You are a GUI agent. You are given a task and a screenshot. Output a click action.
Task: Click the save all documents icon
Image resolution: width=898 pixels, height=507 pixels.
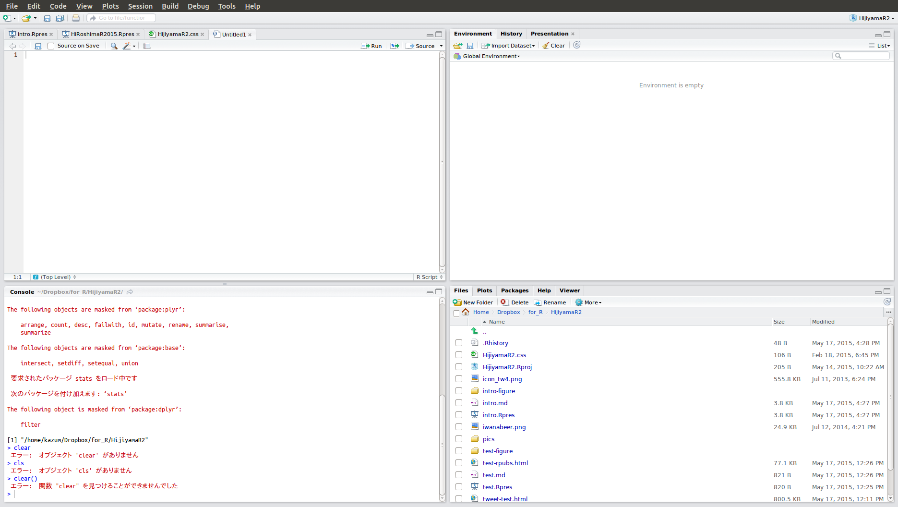tap(60, 18)
